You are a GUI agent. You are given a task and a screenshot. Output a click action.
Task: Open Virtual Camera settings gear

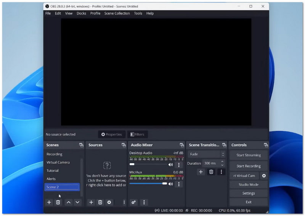264,176
